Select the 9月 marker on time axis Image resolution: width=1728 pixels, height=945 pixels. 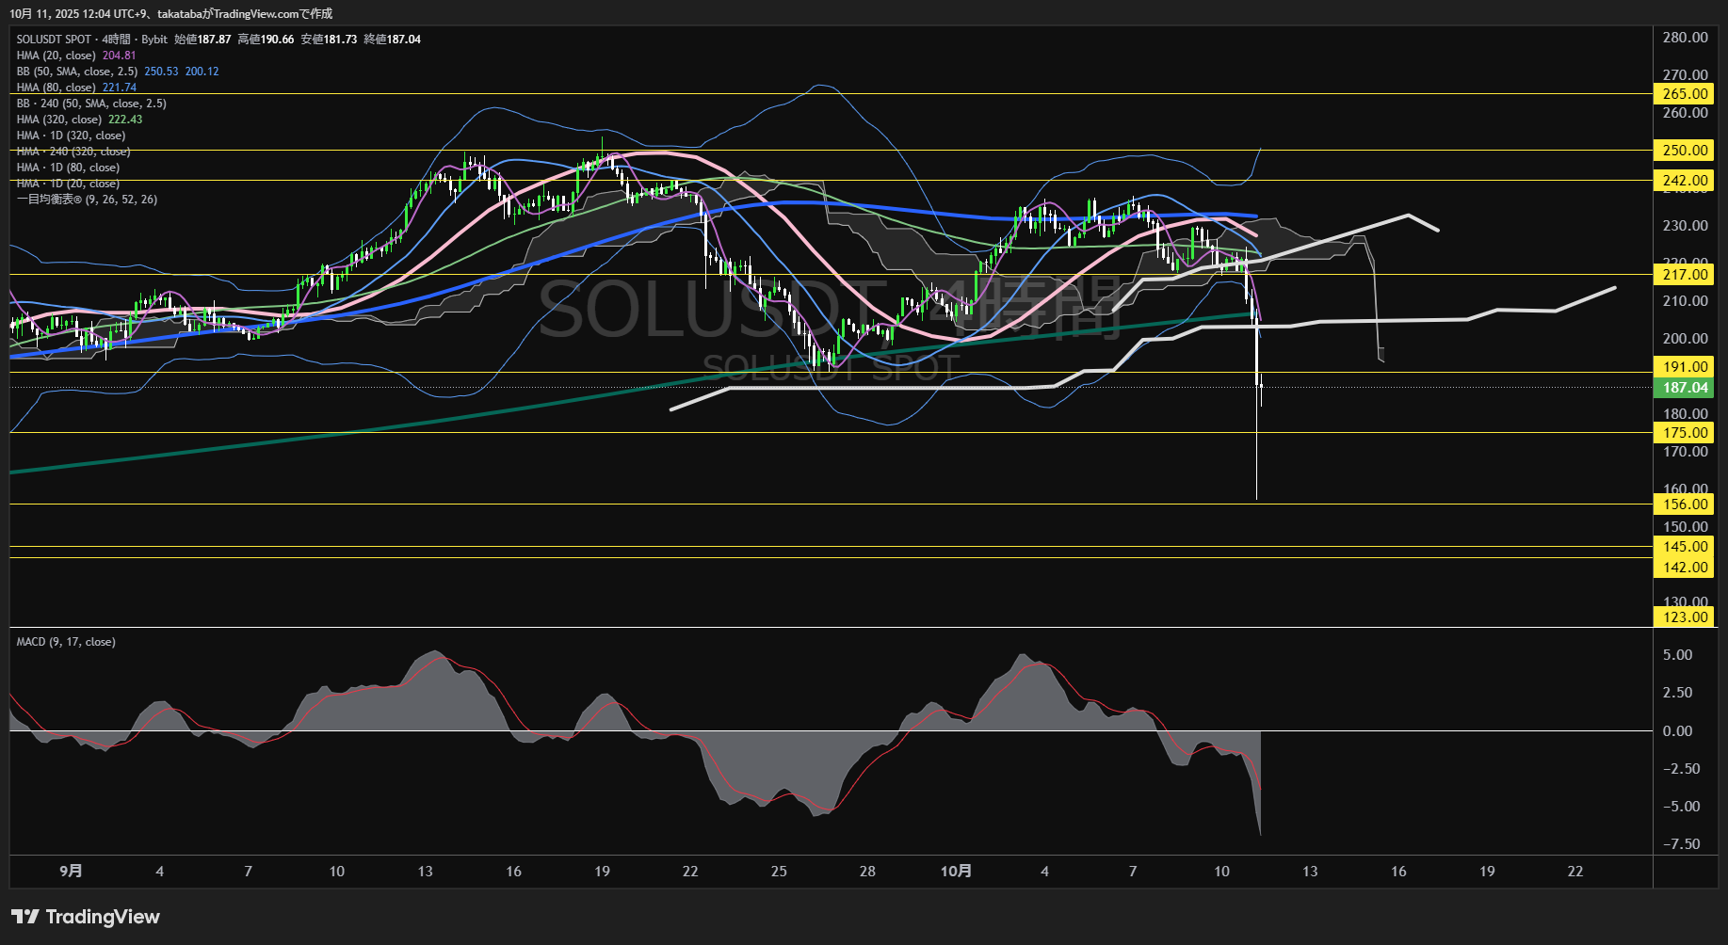[x=71, y=872]
